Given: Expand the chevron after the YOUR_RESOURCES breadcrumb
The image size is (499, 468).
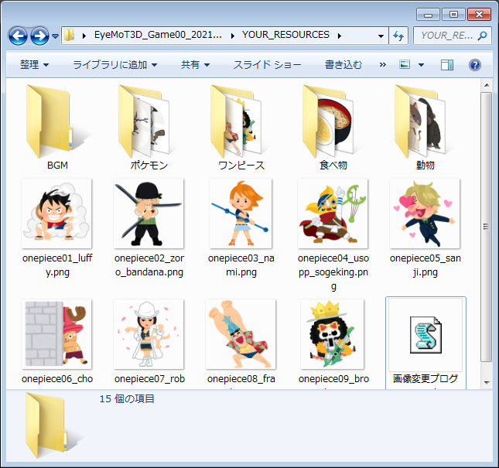Looking at the screenshot, I should [x=340, y=36].
